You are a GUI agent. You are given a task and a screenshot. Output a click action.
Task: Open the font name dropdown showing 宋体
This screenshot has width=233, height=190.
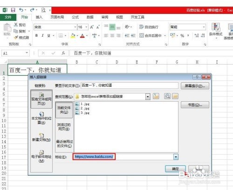[x=75, y=27]
